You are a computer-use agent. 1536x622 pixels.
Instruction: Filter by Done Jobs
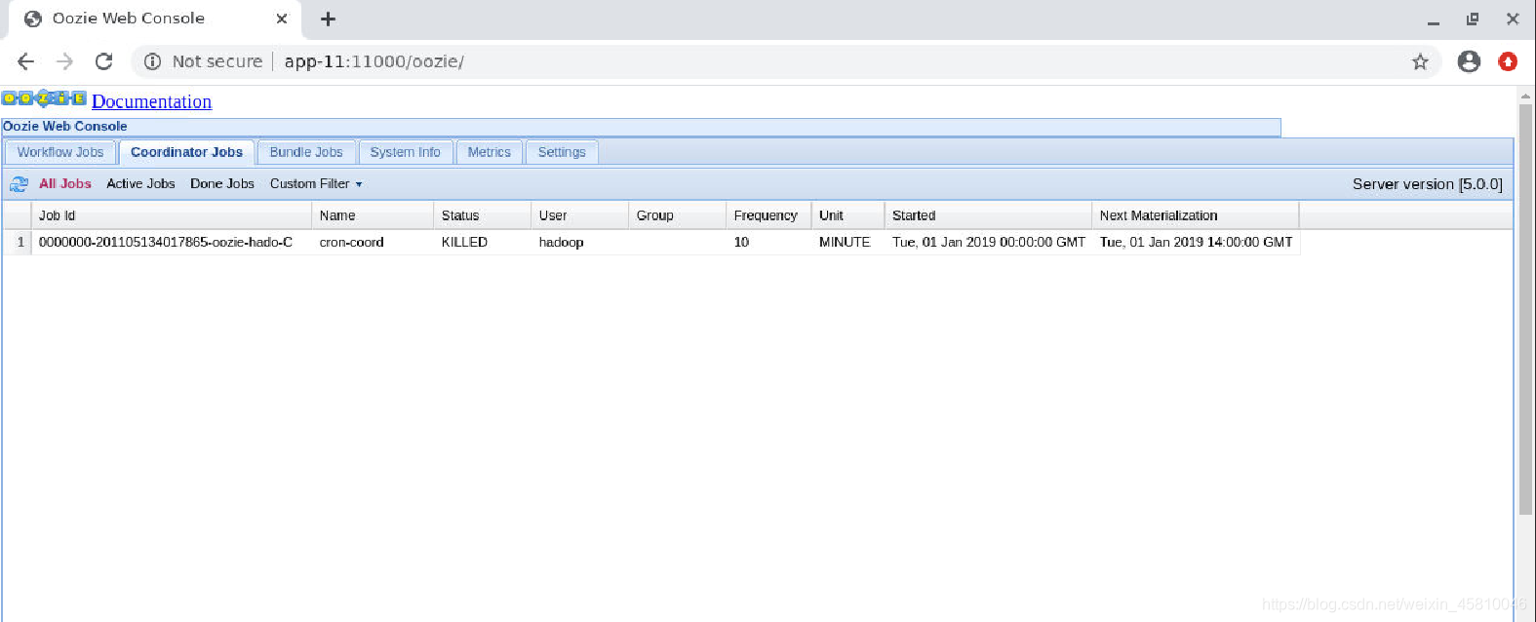click(222, 183)
